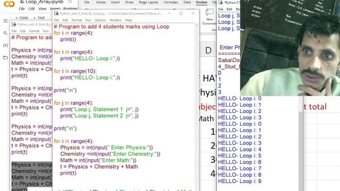Select Excel Review tab
The height and width of the screenshot is (191, 340).
pyautogui.click(x=201, y=2)
